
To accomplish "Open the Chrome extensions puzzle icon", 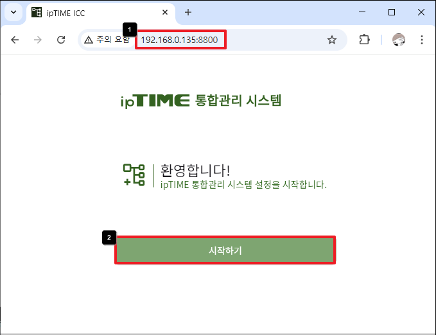I will pos(364,40).
